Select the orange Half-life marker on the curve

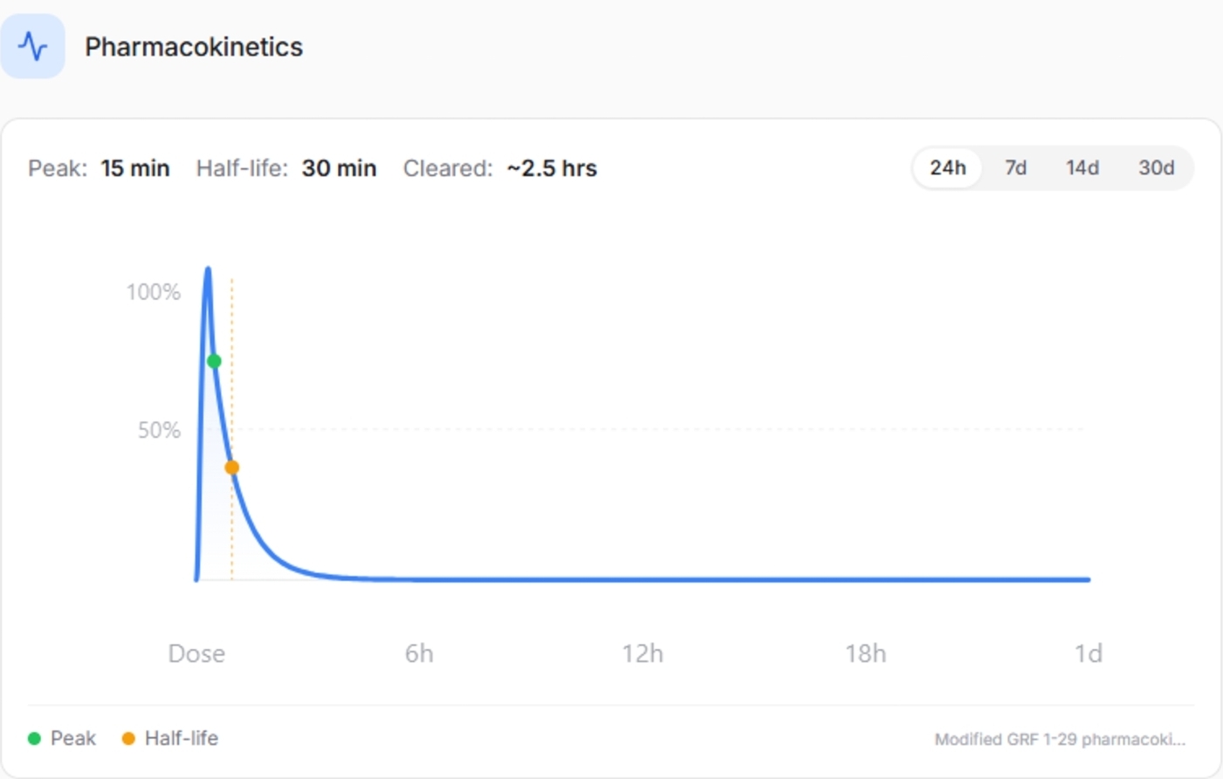[232, 468]
